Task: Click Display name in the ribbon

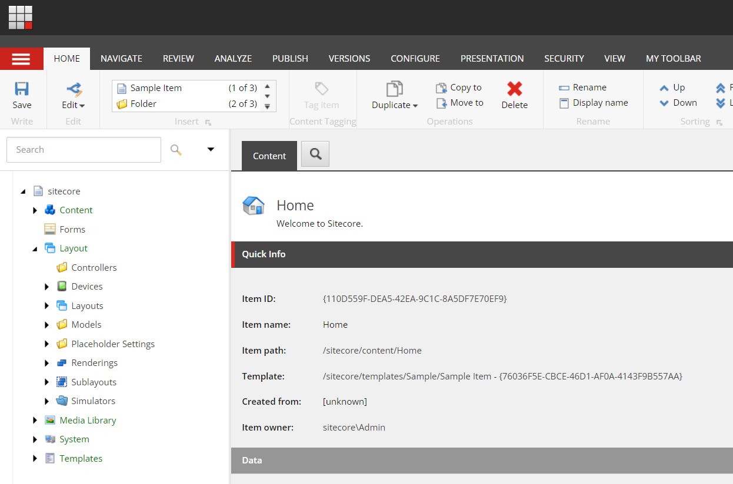Action: (593, 103)
